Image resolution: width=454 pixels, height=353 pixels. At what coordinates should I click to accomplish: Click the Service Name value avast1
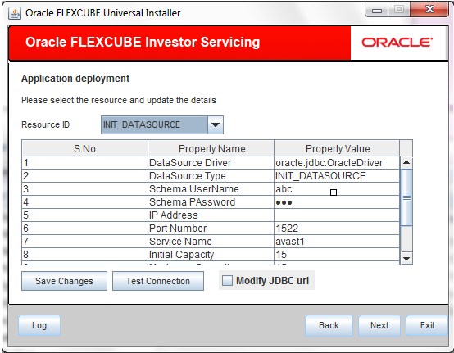coord(337,242)
